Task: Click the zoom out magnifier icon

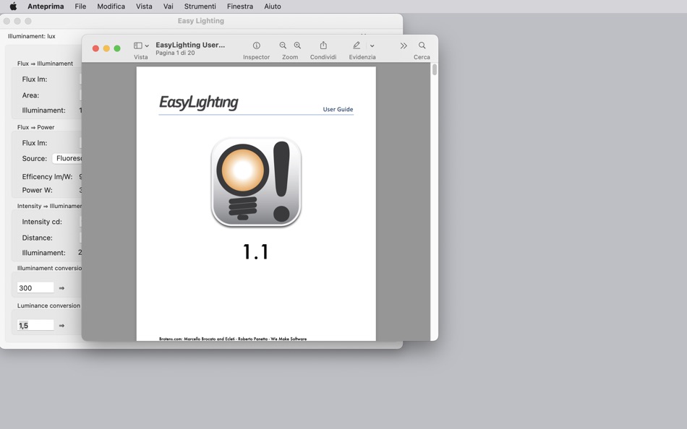Action: (x=283, y=45)
